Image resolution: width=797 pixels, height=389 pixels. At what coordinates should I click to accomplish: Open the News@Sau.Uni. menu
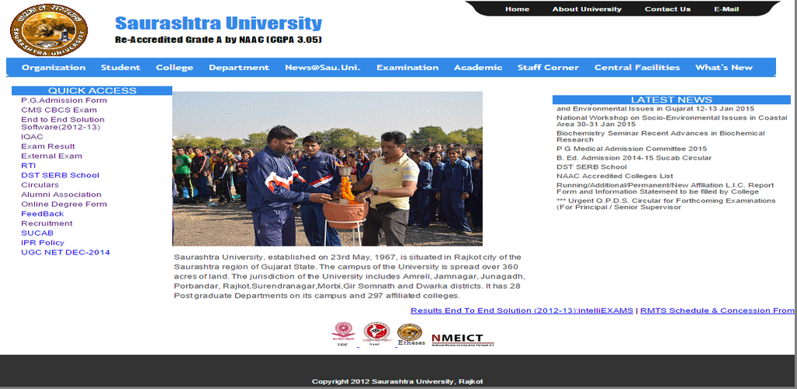323,68
